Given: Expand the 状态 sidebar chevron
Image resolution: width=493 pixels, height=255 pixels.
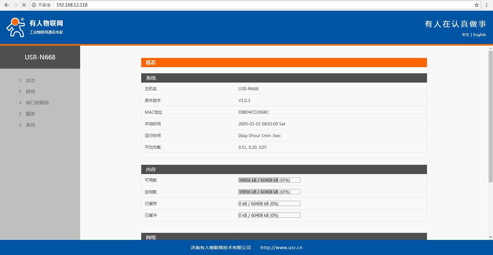Looking at the screenshot, I should (20, 80).
